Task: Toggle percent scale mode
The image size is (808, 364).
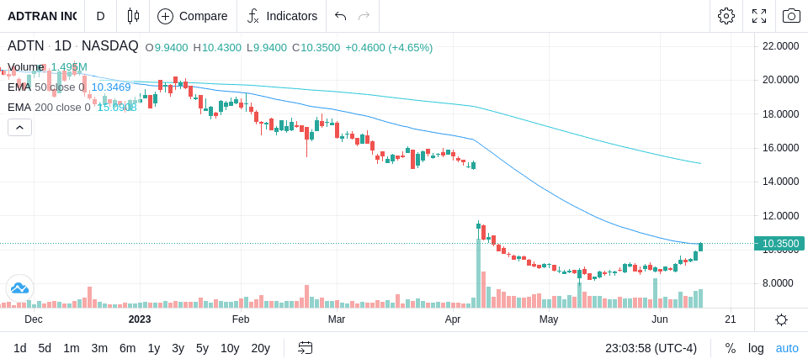Action: [x=731, y=349]
